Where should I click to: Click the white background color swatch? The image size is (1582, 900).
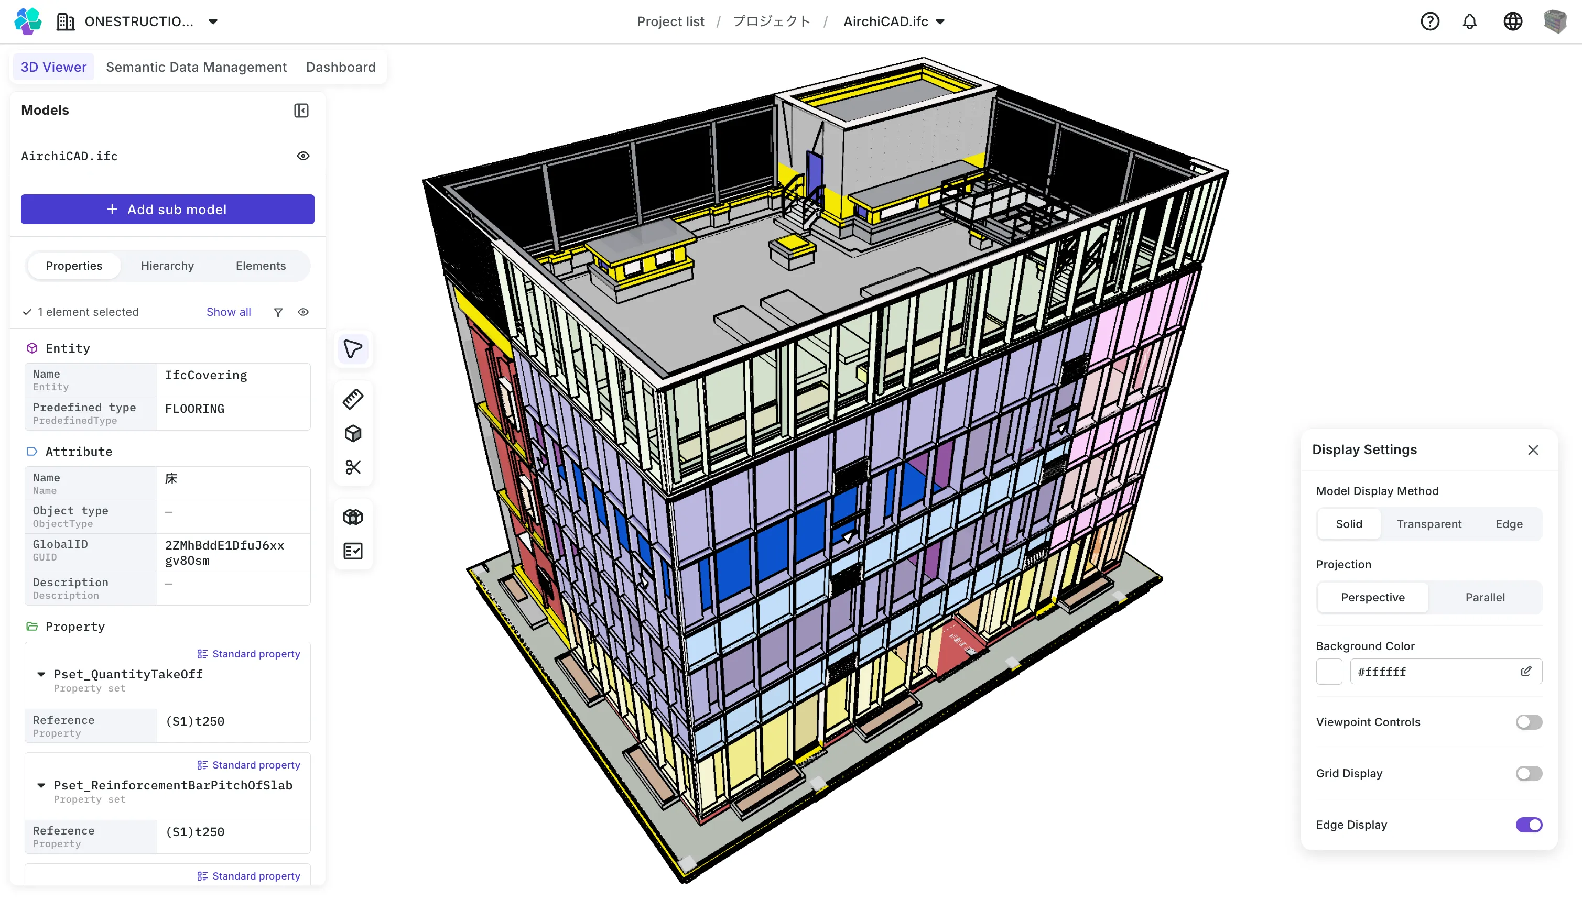(1328, 671)
